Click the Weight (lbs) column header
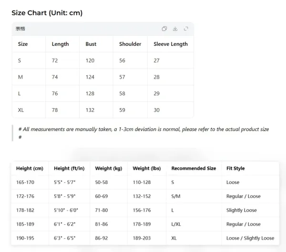The image size is (286, 252). [147, 168]
